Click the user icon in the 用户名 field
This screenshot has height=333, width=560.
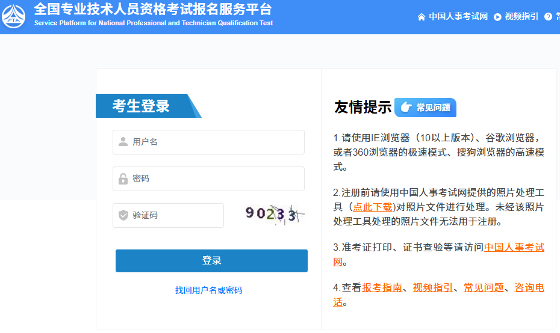click(x=123, y=142)
